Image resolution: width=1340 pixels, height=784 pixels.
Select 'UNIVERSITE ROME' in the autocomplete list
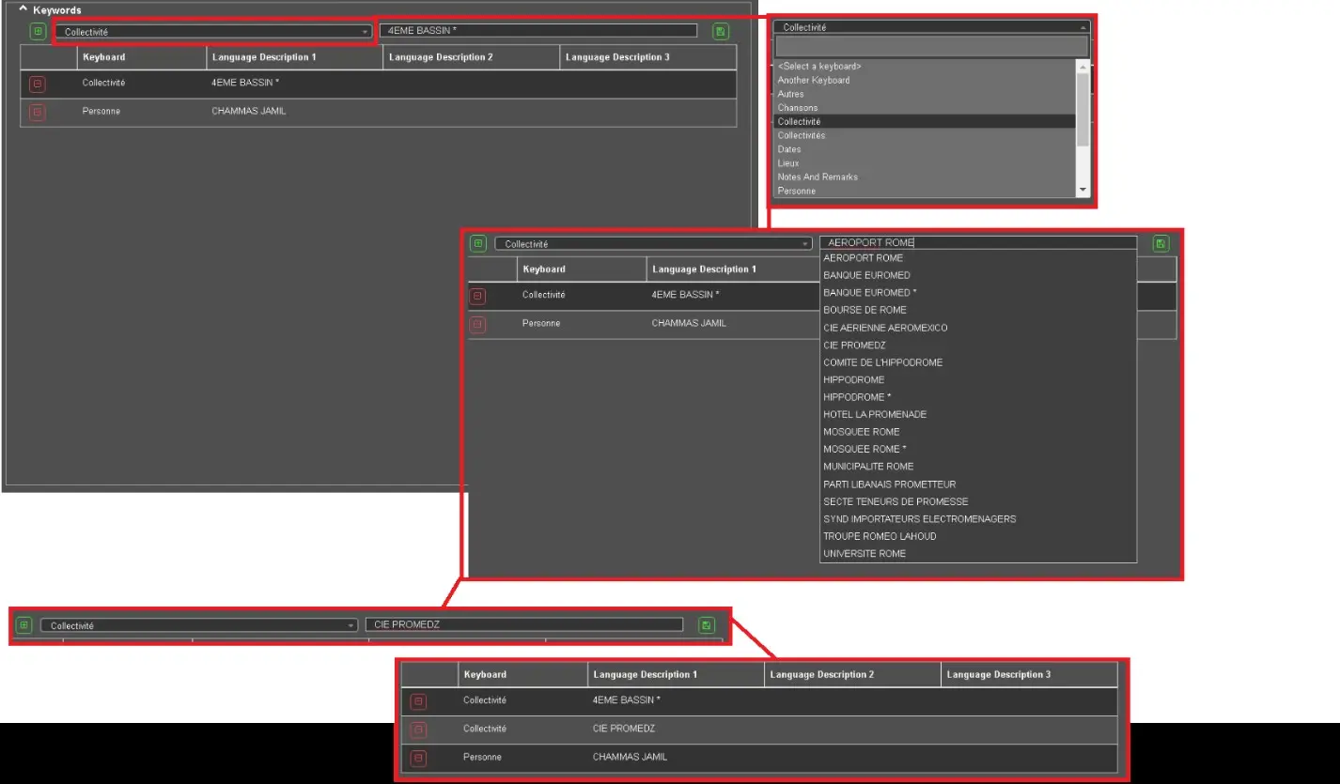click(x=864, y=554)
